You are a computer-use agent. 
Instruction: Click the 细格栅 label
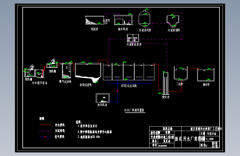pyautogui.click(x=52, y=71)
